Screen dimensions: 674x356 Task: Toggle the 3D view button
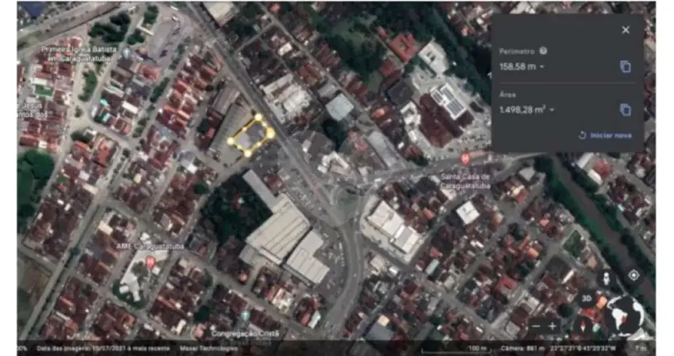click(x=587, y=299)
